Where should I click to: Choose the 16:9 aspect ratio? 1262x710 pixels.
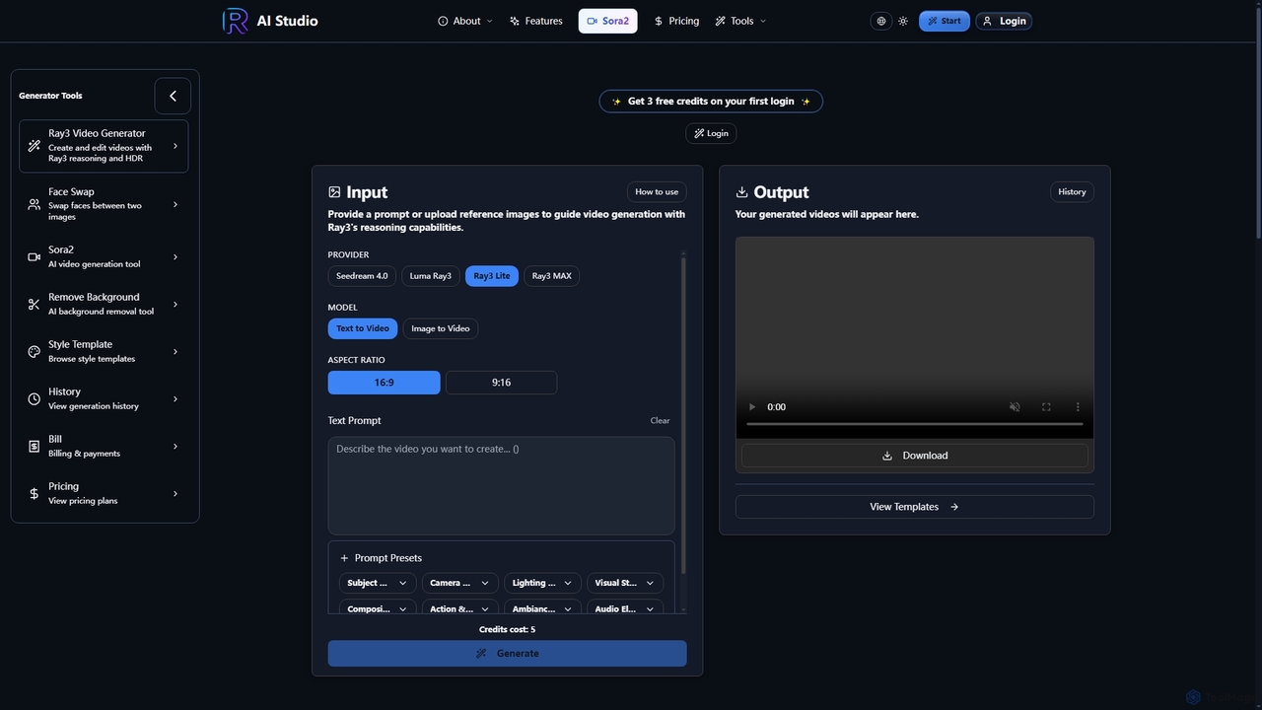click(385, 383)
